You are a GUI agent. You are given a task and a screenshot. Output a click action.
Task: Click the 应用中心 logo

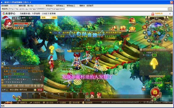click(x=9, y=14)
